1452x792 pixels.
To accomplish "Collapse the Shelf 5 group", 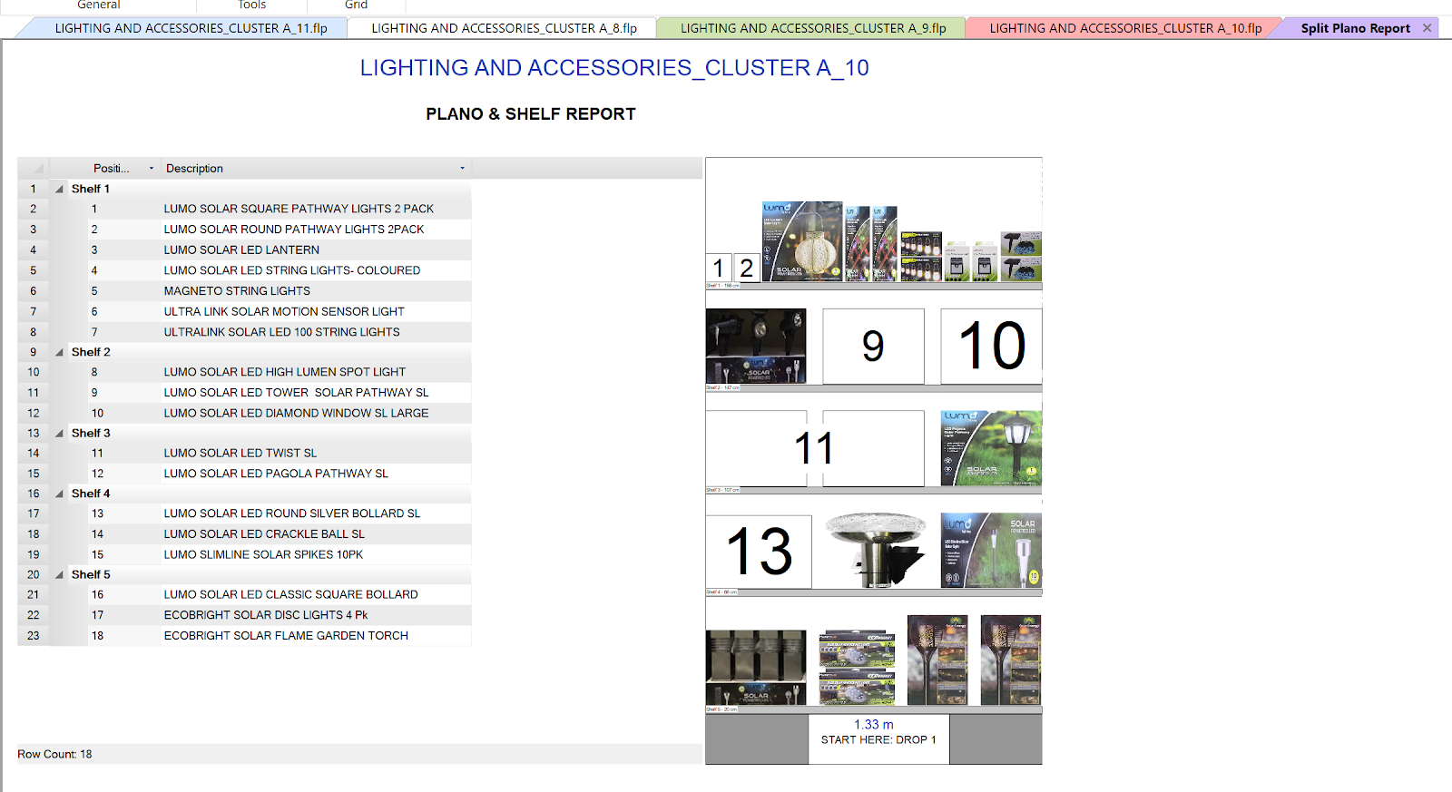I will click(x=59, y=575).
